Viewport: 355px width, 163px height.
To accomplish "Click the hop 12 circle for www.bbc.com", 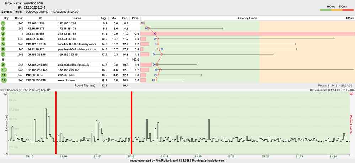I will tap(3, 80).
